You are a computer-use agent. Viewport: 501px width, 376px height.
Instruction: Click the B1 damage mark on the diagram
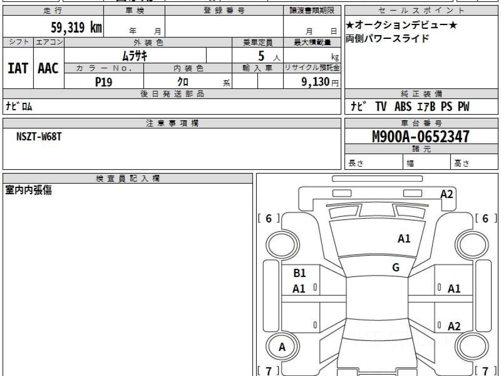[299, 273]
